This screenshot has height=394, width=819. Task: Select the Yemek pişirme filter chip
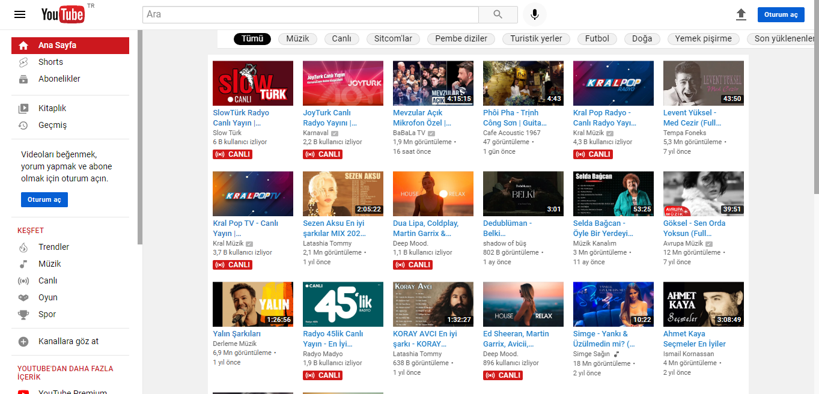(704, 38)
